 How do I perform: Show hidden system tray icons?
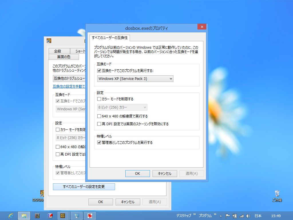coord(220,216)
